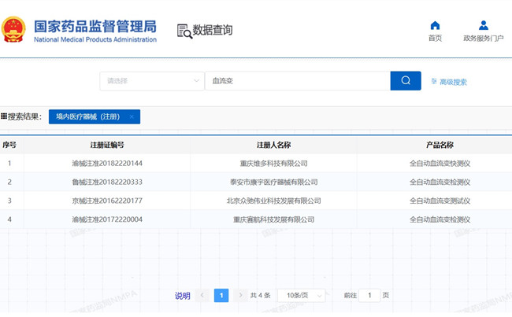Image resolution: width=512 pixels, height=317 pixels.
Task: Open 高级搜索 advanced search link
Action: (x=449, y=82)
